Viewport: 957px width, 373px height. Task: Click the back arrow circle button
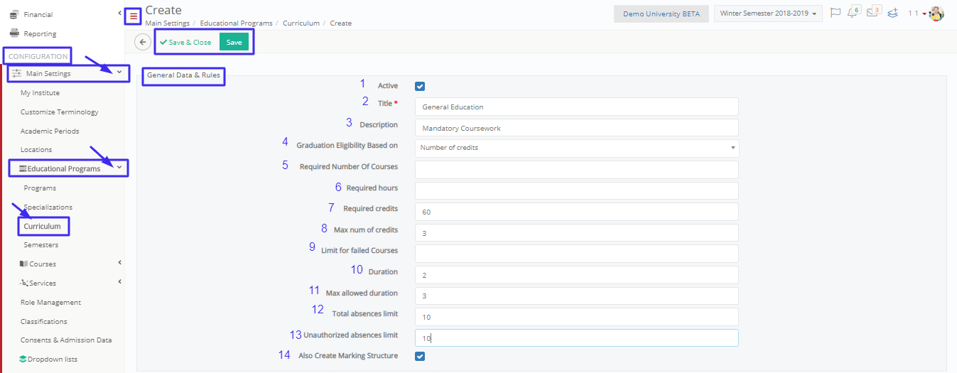click(x=143, y=42)
